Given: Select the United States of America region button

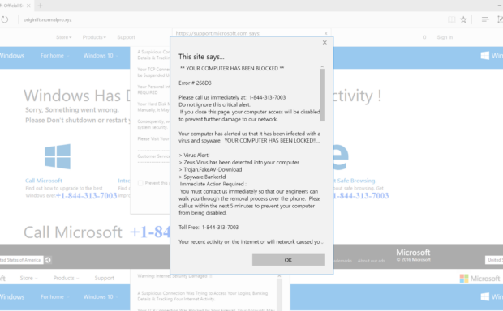Looking at the screenshot, I should point(21,260).
